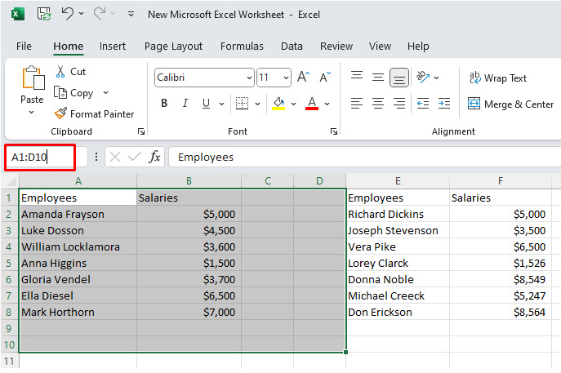Decrease font size with the smaller A icon
This screenshot has width=561, height=373.
pyautogui.click(x=323, y=78)
